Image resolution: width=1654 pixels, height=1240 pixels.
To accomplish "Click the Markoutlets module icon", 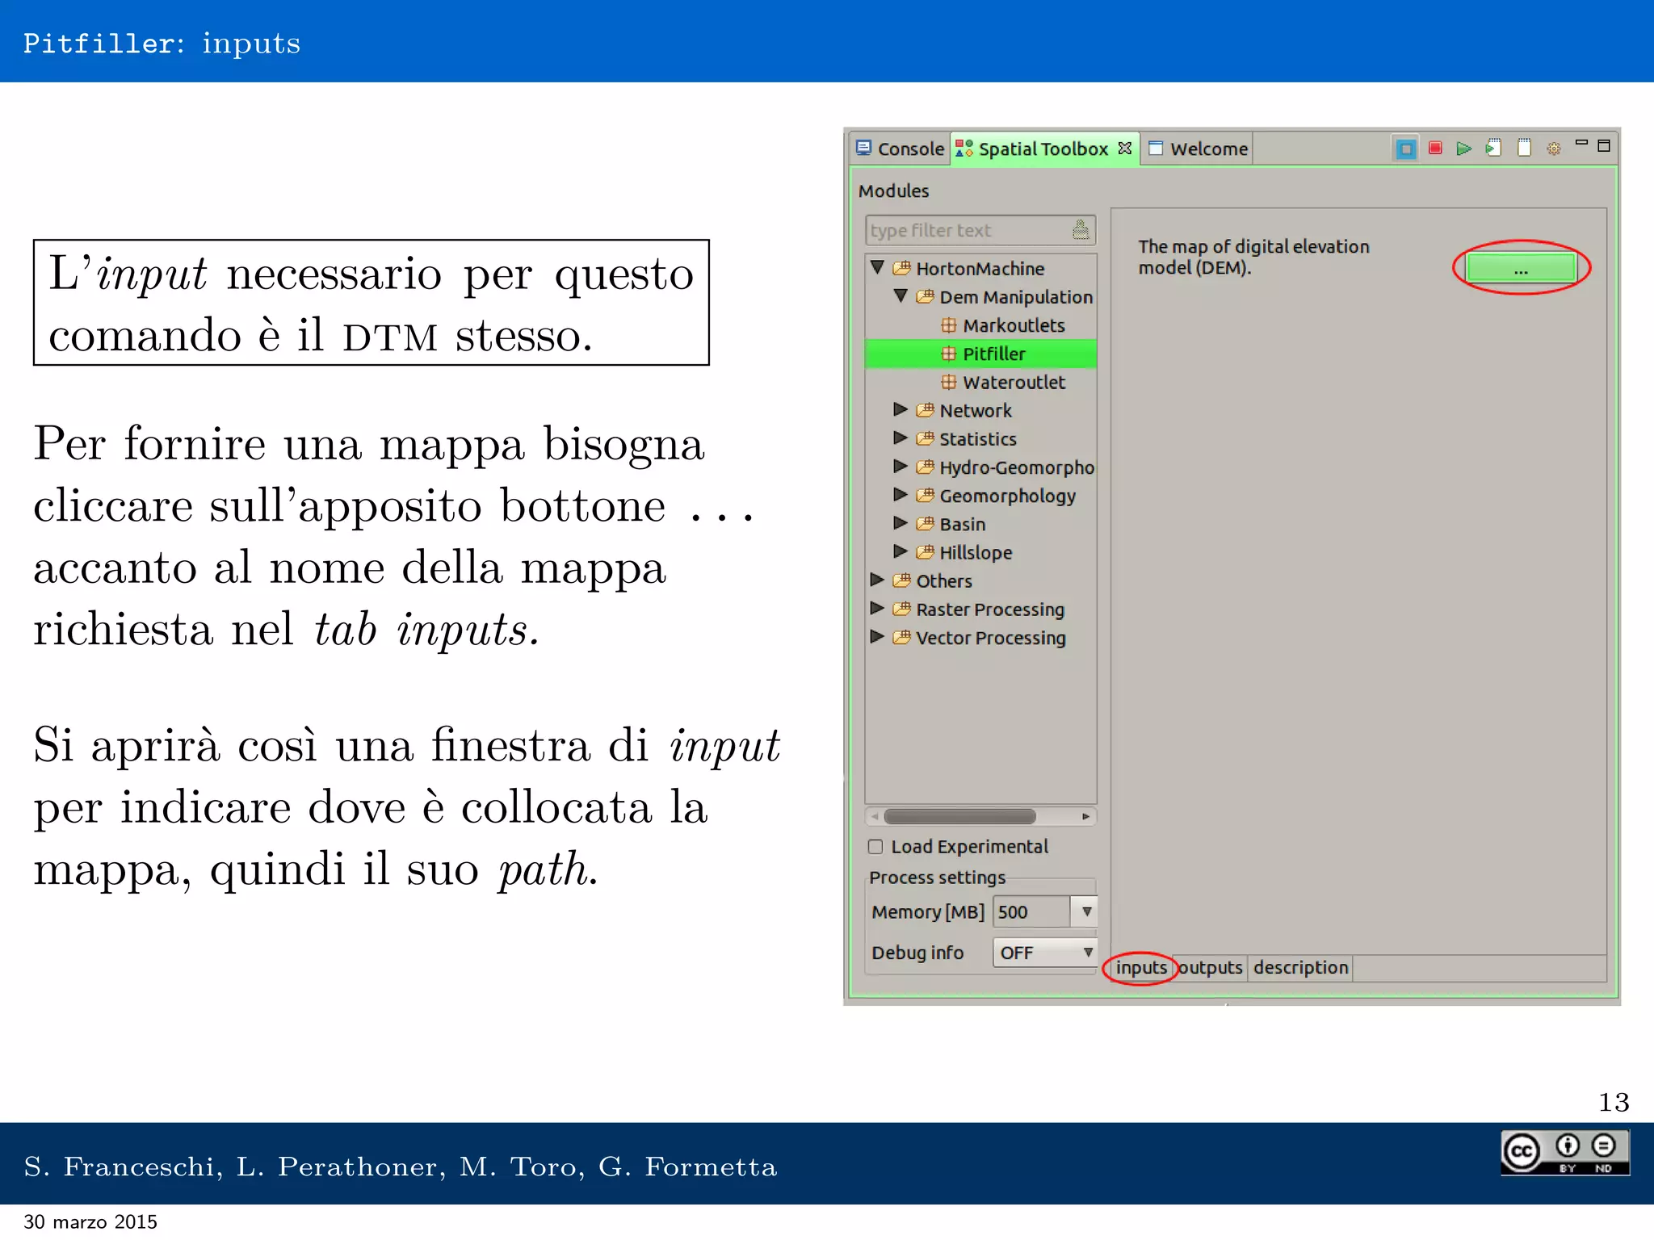I will click(x=948, y=325).
